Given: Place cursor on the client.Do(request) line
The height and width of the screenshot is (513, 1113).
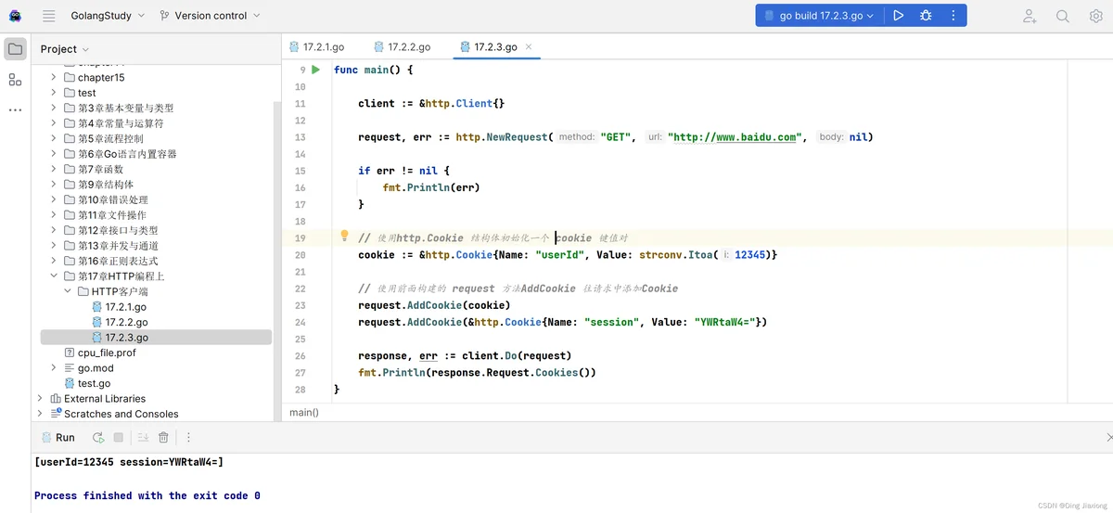Looking at the screenshot, I should [465, 355].
